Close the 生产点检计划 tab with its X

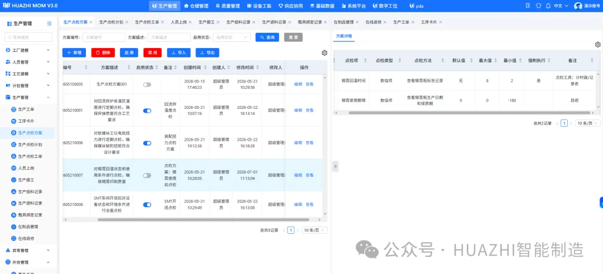[127, 22]
